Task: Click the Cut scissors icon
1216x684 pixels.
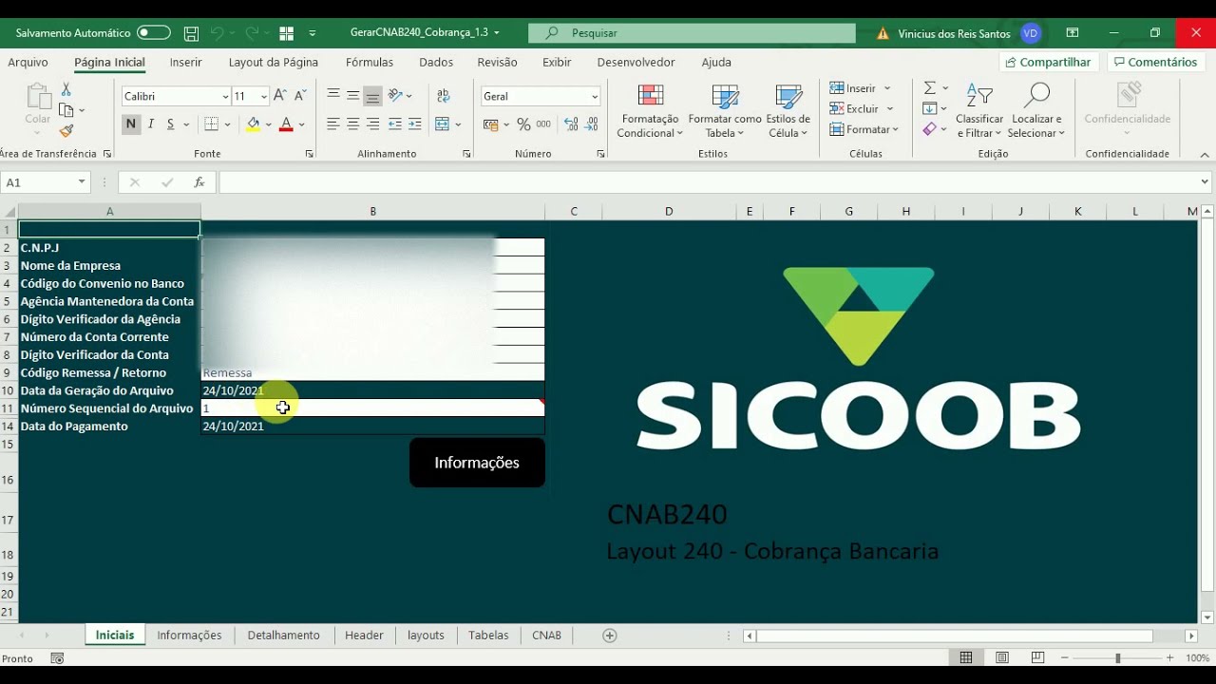Action: pos(66,88)
